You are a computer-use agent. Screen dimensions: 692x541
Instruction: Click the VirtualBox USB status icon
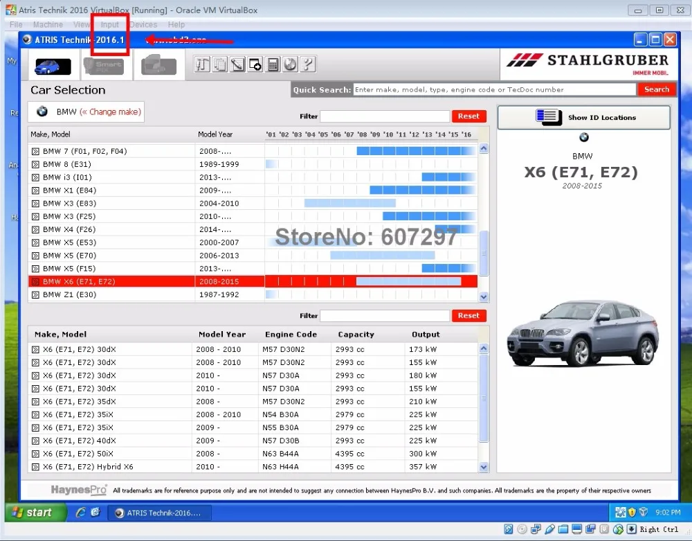[x=549, y=529]
